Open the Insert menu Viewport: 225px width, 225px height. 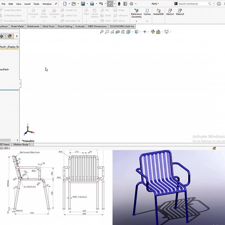point(27,4)
